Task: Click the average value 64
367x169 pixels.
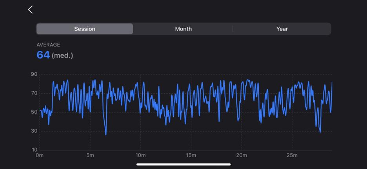Action: tap(43, 55)
